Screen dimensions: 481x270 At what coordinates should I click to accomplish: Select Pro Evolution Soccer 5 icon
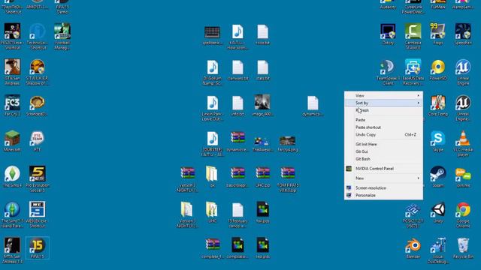[37, 179]
